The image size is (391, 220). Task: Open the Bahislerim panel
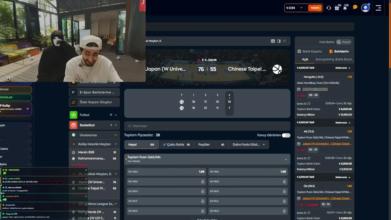(339, 51)
